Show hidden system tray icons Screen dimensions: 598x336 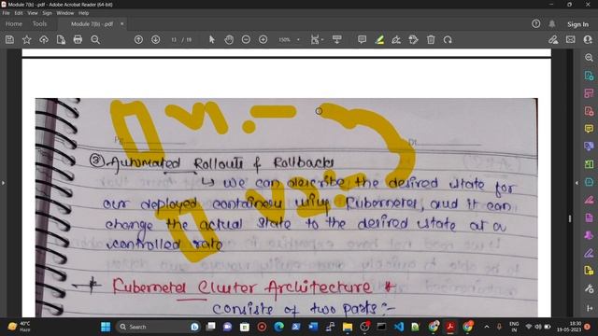coord(487,327)
